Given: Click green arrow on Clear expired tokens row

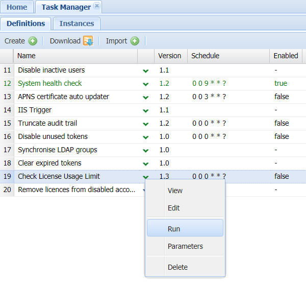Looking at the screenshot, I should click(x=146, y=163).
